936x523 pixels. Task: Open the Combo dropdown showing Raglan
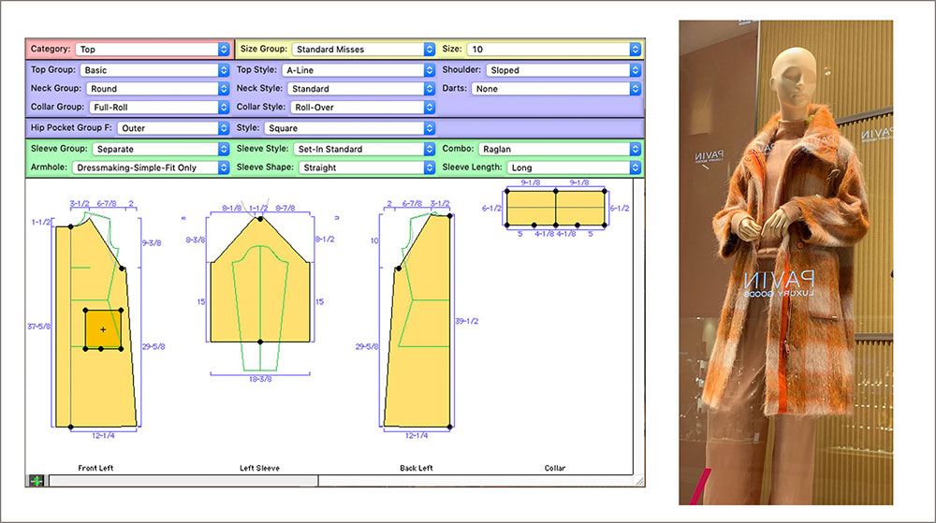560,149
